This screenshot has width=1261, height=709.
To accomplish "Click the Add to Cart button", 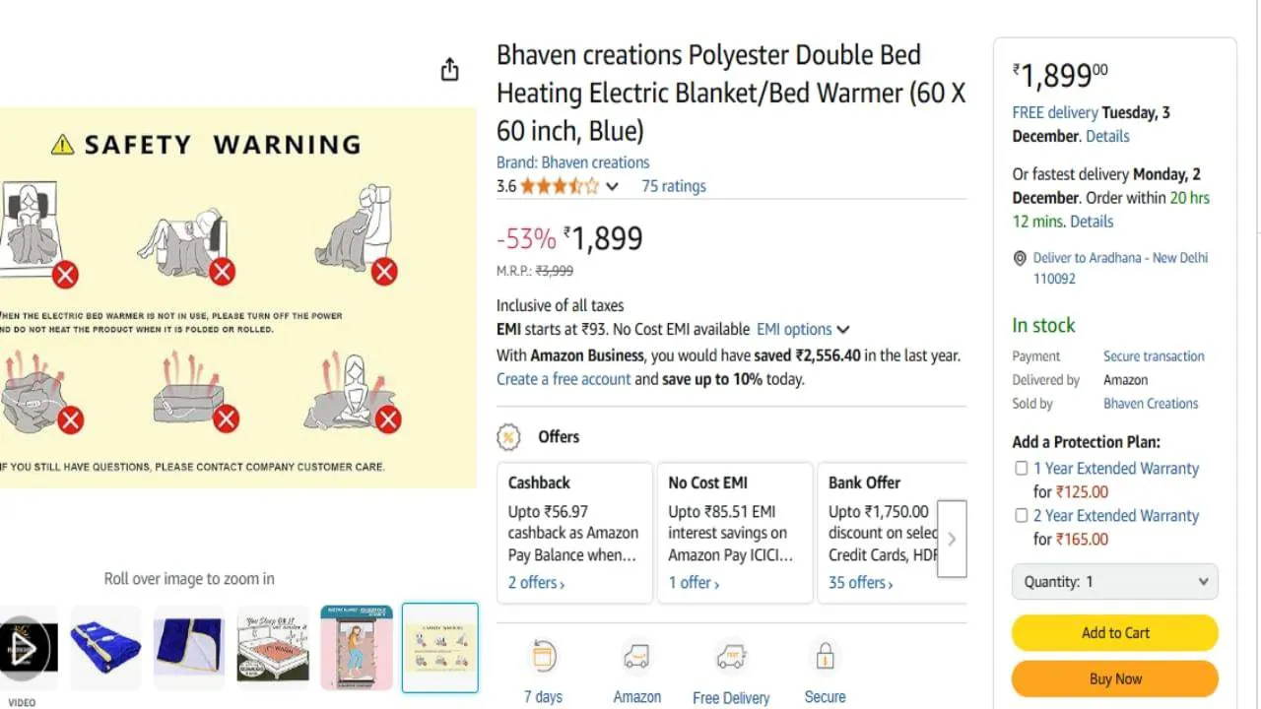I will pos(1114,632).
